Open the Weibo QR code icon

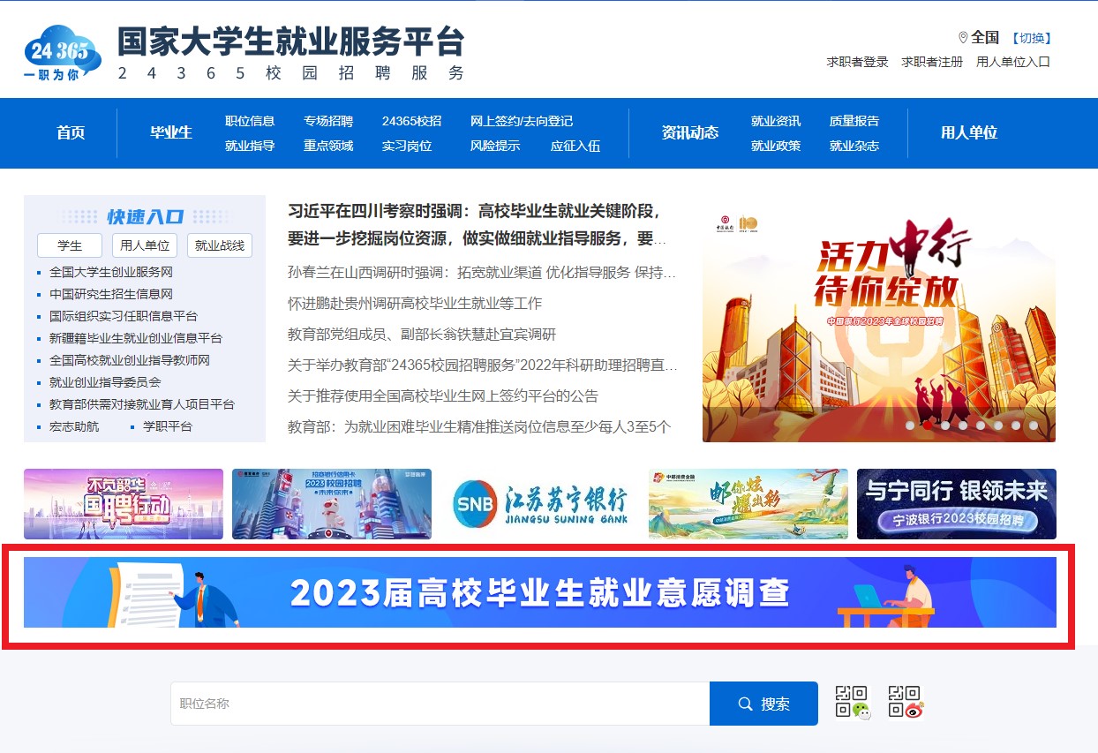pyautogui.click(x=905, y=703)
